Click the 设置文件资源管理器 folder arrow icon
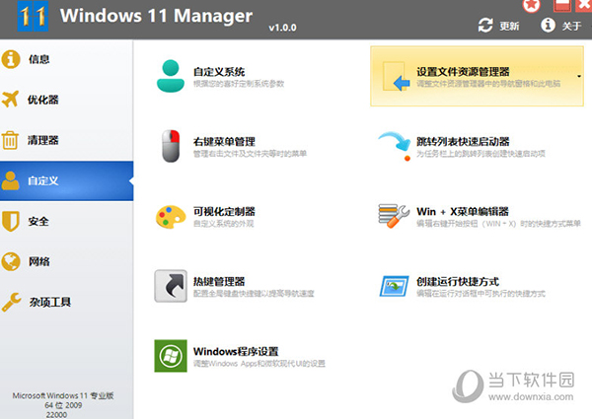592x419 pixels. [x=396, y=77]
